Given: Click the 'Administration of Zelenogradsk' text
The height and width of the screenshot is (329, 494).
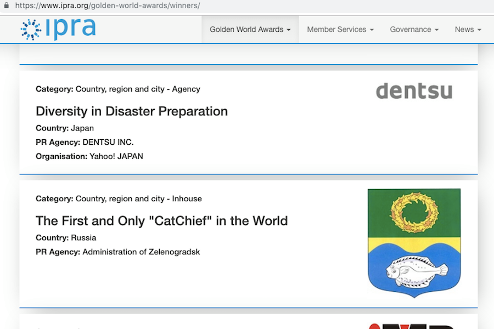Looking at the screenshot, I should click(141, 252).
